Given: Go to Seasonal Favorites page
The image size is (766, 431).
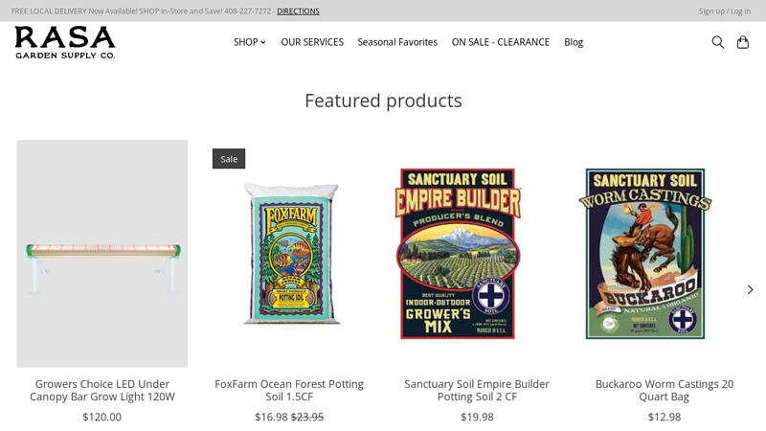Looking at the screenshot, I should pos(397,42).
